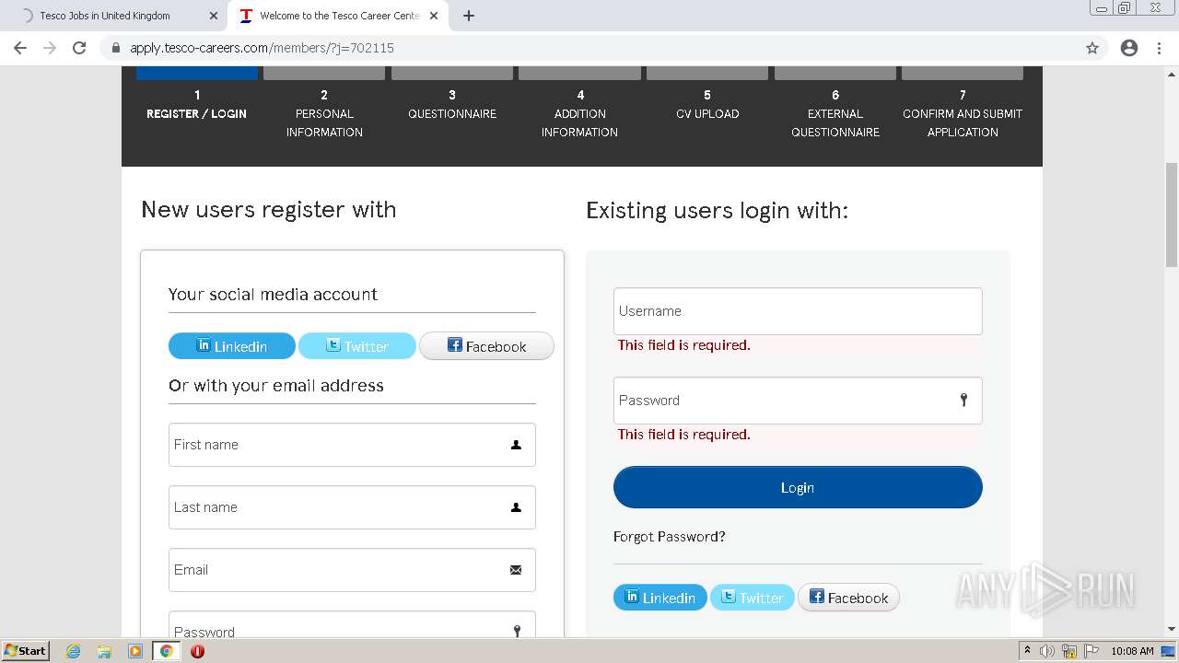Go back to previous page
Viewport: 1179px width, 663px height.
tap(20, 48)
